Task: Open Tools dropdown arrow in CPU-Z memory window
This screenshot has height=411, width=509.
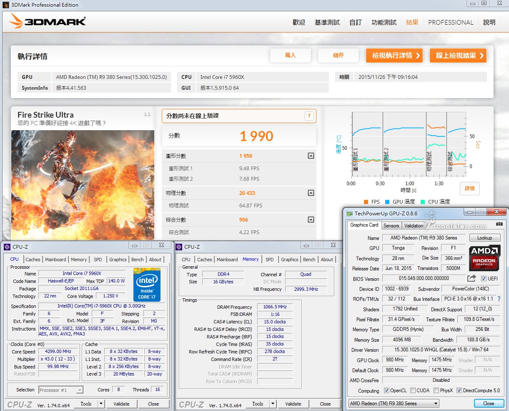Action: point(273,403)
